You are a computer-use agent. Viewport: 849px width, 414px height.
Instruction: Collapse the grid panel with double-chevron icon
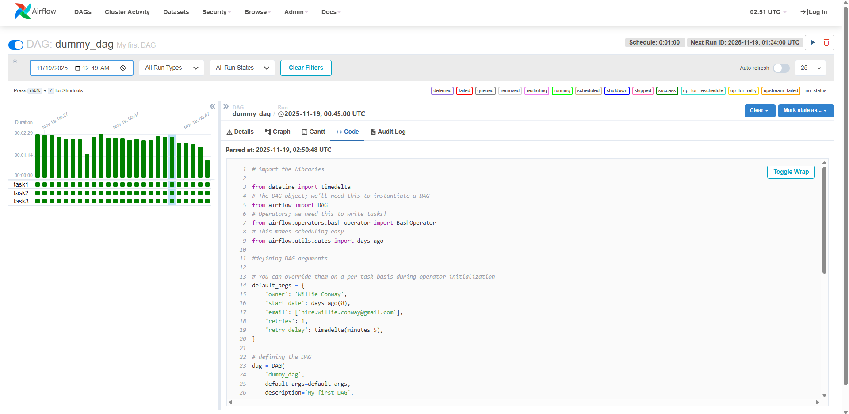(x=213, y=106)
